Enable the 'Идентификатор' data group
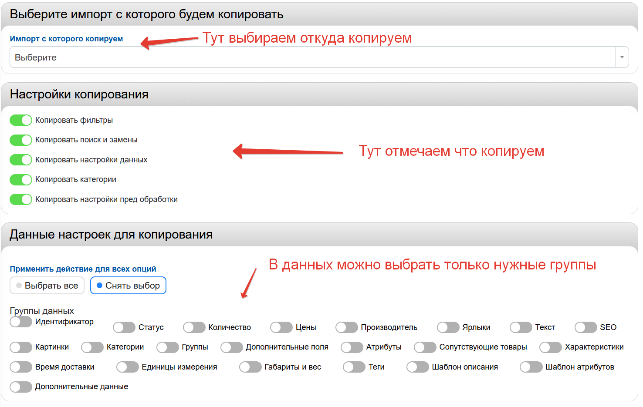The image size is (643, 407). click(x=21, y=322)
